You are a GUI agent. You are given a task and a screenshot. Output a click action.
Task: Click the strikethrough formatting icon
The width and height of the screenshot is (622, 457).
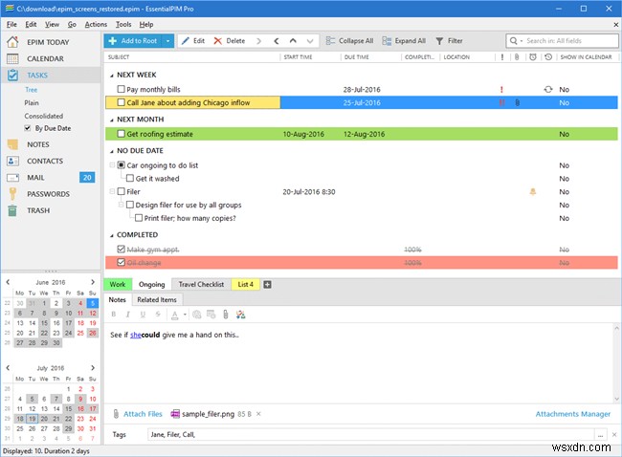(158, 315)
